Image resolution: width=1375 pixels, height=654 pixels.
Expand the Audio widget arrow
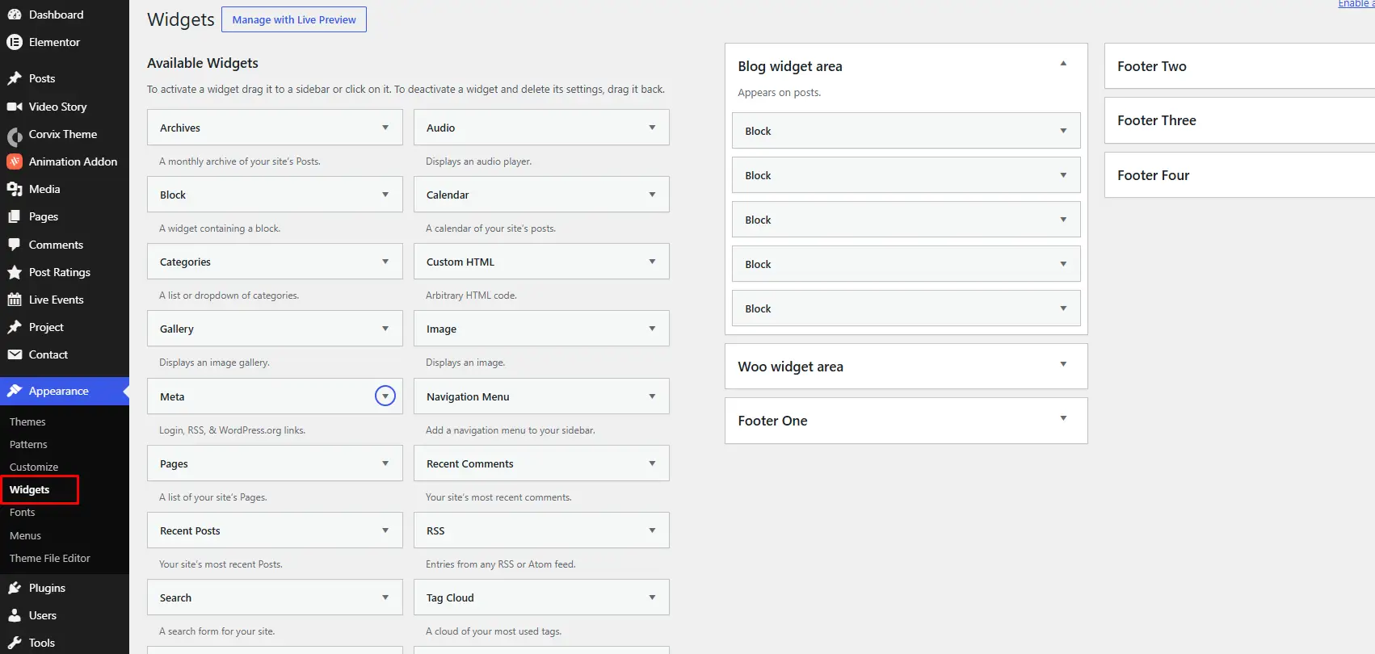click(x=652, y=128)
